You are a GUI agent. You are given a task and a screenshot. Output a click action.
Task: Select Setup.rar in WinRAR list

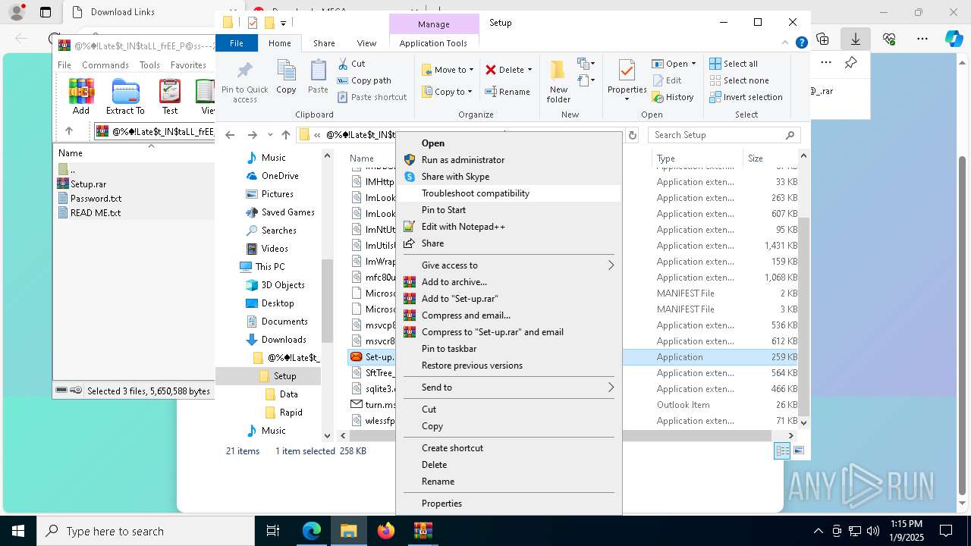pos(88,184)
